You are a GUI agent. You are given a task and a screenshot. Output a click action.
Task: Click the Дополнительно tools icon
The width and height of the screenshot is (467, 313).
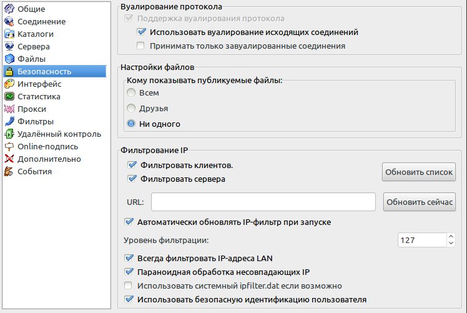click(9, 159)
